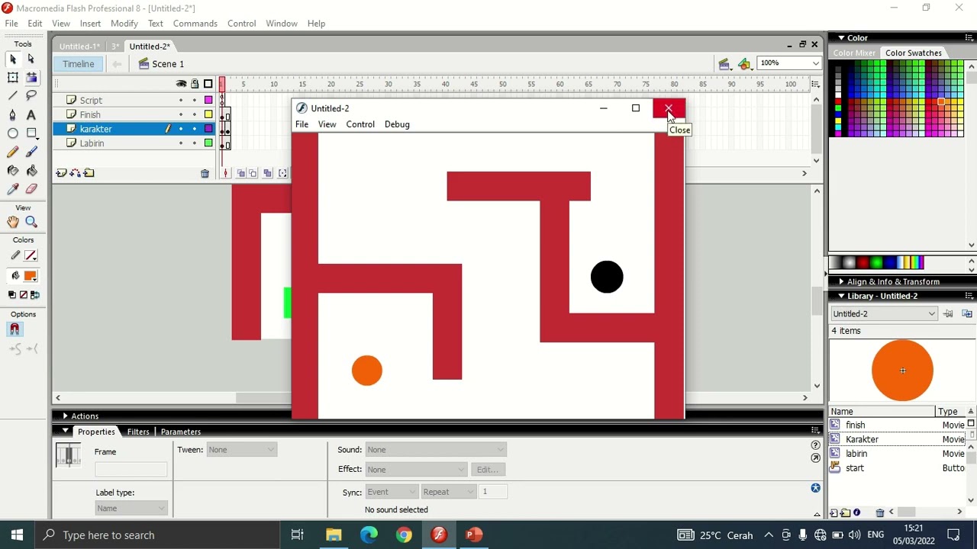Open the Modify menu

click(124, 24)
